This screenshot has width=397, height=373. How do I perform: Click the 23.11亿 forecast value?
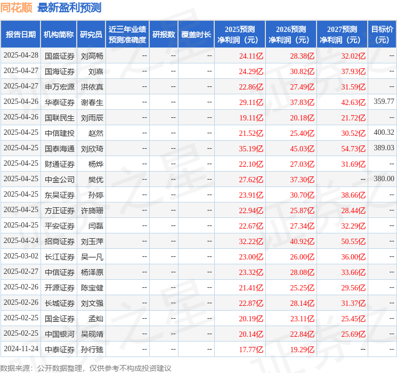point(302,319)
